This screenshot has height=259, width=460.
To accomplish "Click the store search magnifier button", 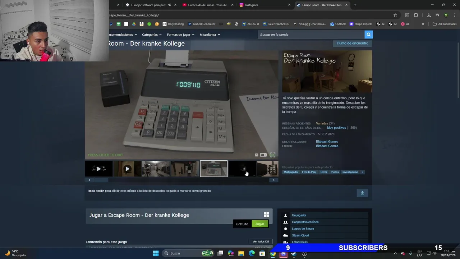I will coord(368,35).
